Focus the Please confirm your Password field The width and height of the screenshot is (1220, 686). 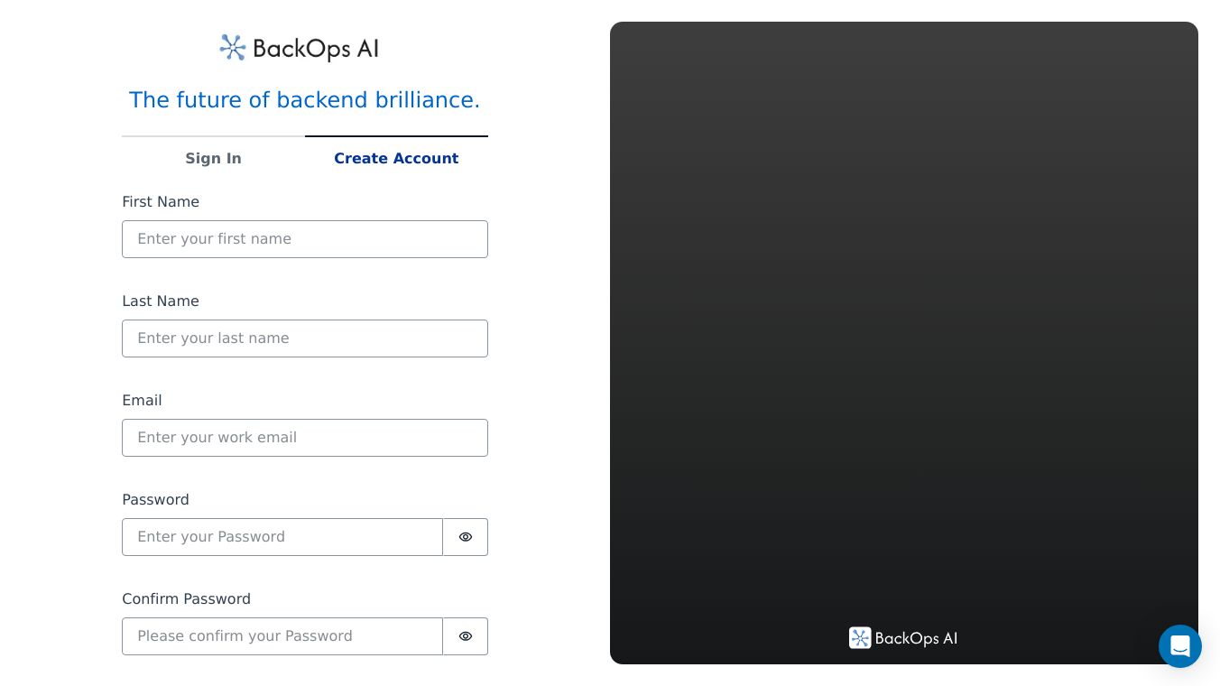coord(282,636)
